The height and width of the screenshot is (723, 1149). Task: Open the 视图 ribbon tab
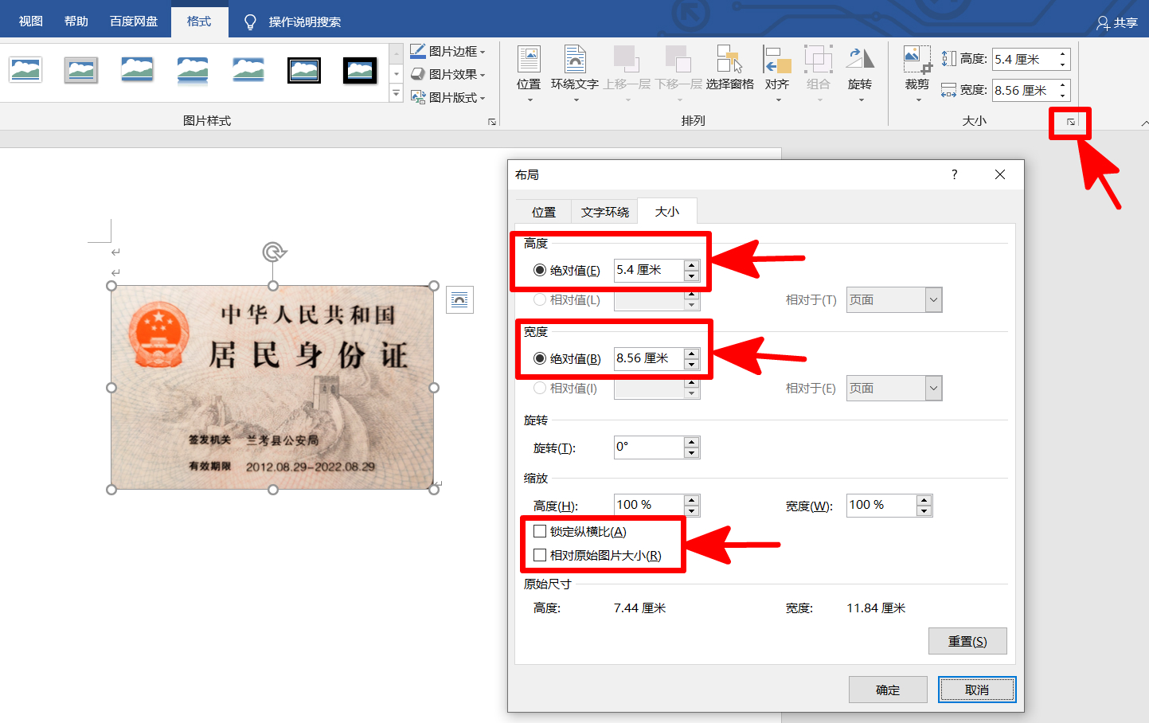(30, 21)
